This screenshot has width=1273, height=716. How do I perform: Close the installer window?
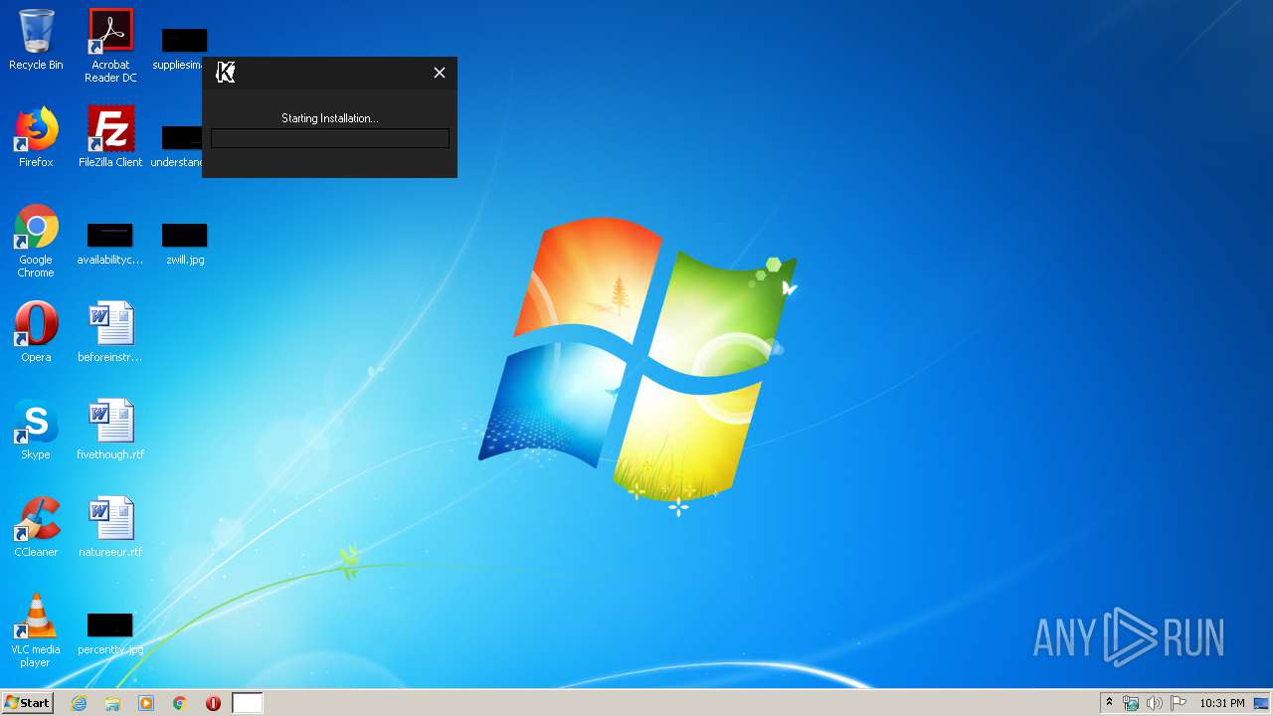pos(440,73)
